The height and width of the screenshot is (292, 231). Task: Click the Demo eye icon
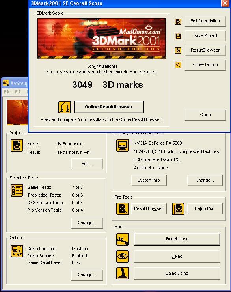click(123, 257)
